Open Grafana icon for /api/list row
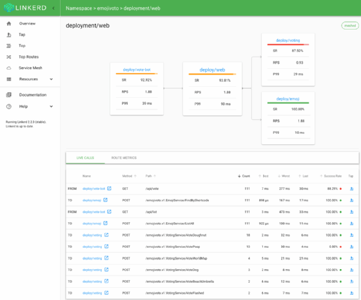Viewport: 361px width, 300px height. click(x=109, y=212)
